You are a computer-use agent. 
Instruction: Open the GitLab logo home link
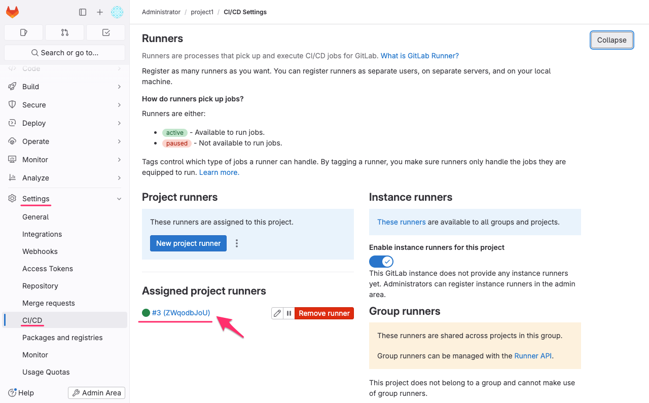coord(12,12)
